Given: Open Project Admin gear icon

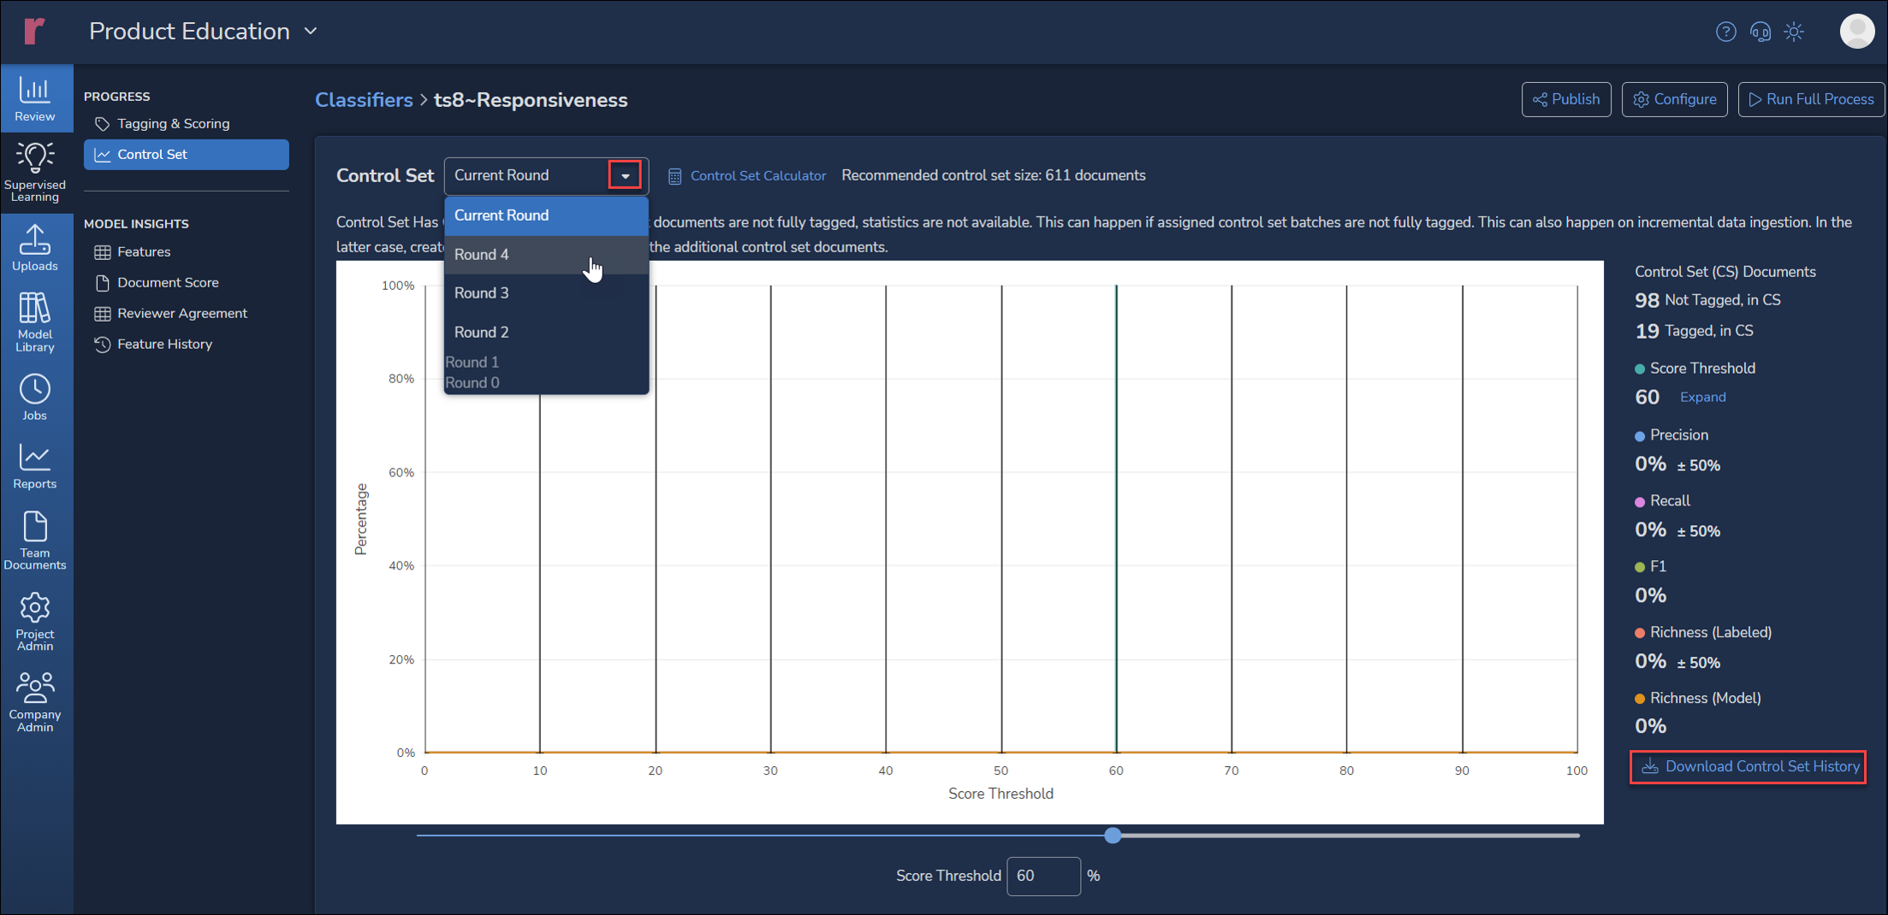Looking at the screenshot, I should point(35,621).
